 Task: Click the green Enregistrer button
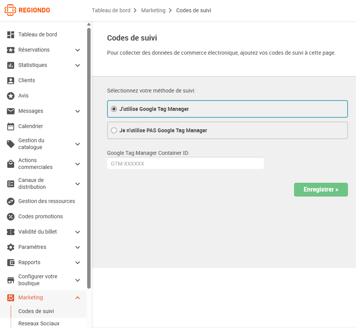(321, 190)
